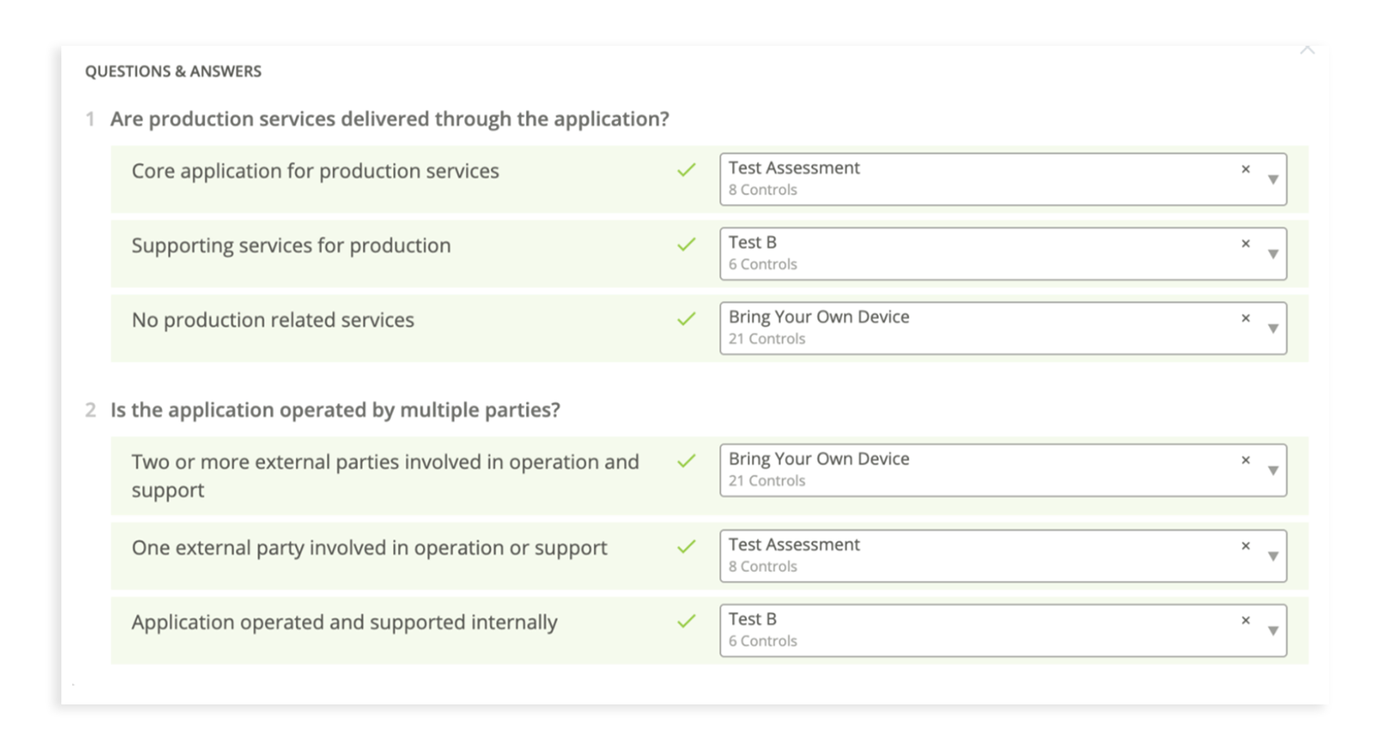Clear Test Assessment from Core application row
This screenshot has height=752, width=1384.
click(x=1245, y=169)
